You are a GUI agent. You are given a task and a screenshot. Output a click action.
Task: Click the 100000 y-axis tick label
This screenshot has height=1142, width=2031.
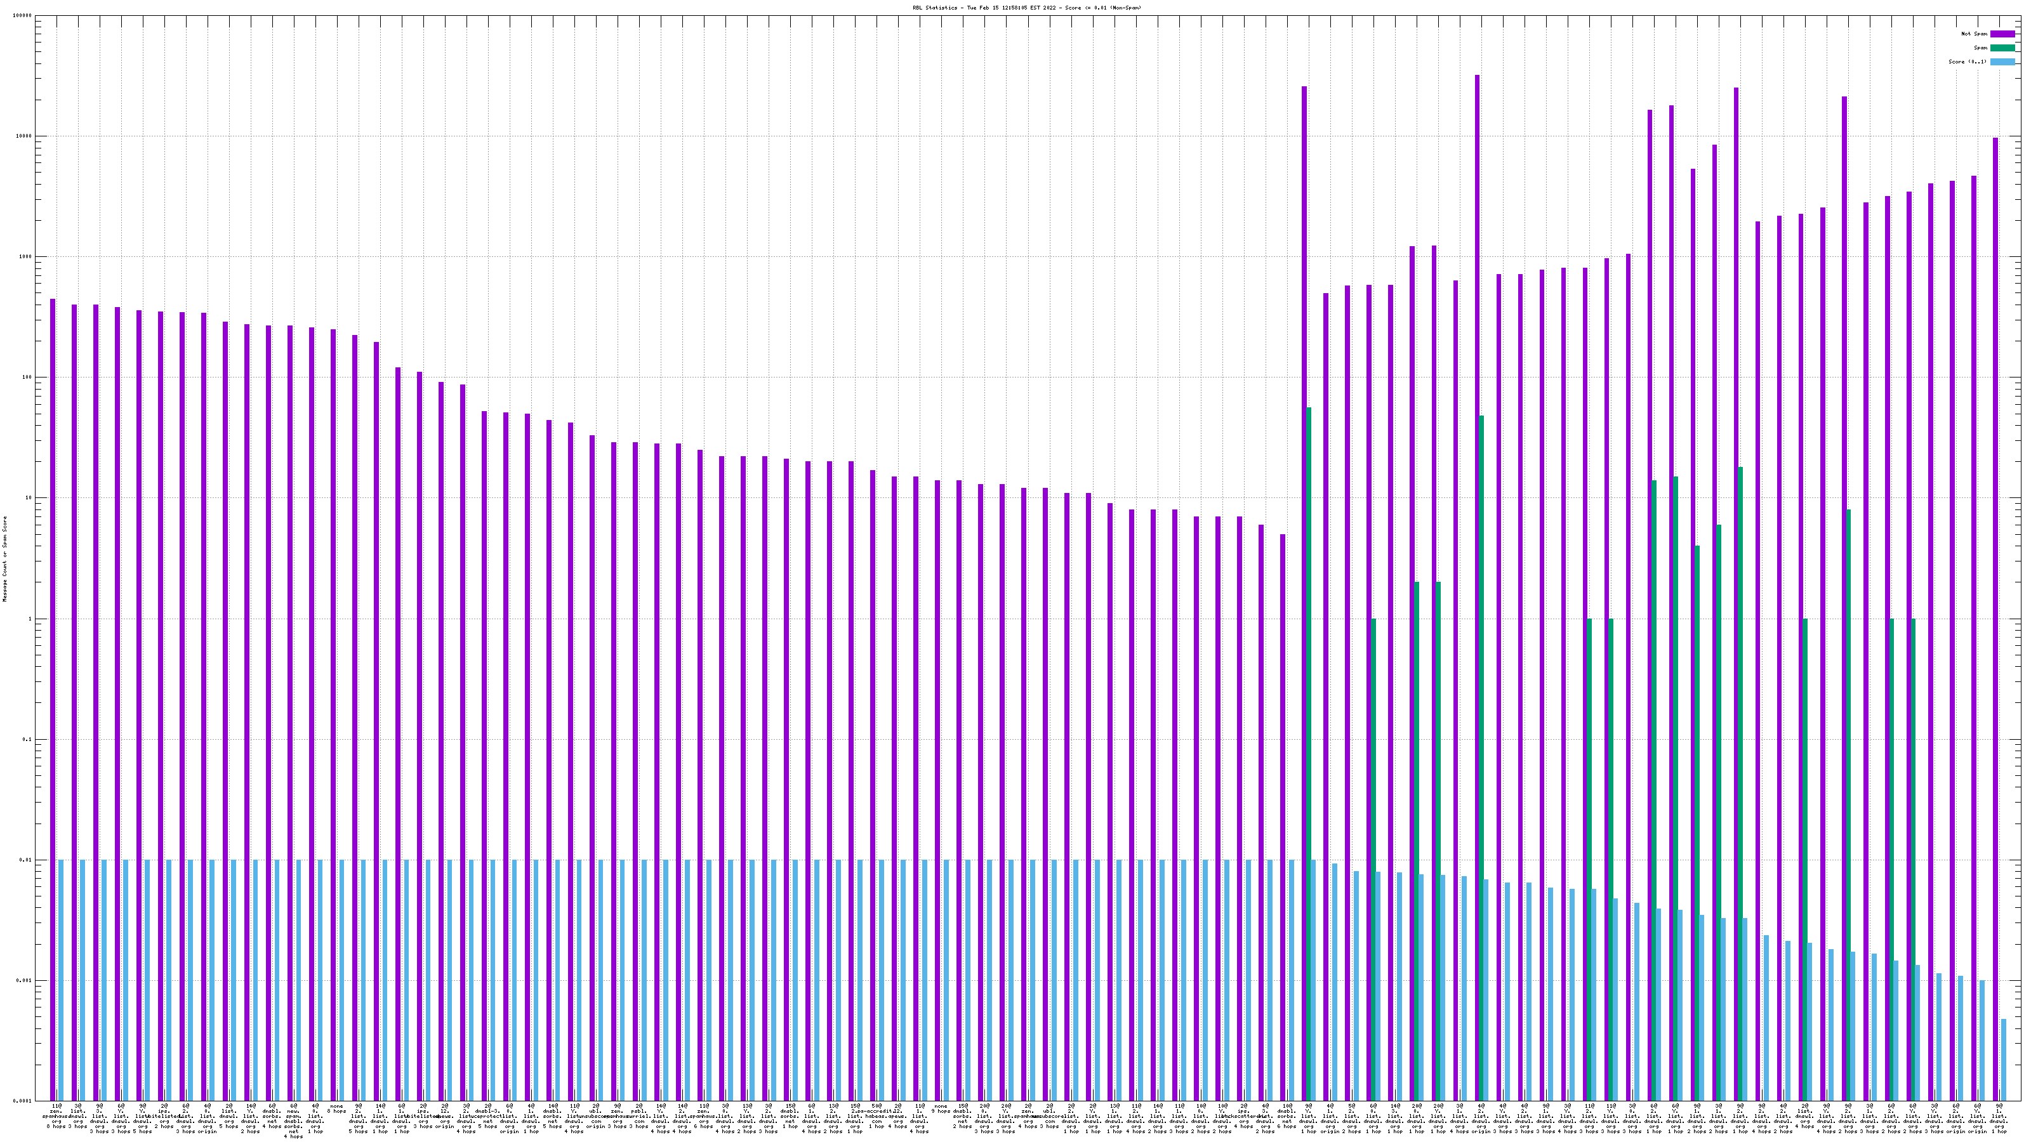click(x=23, y=16)
